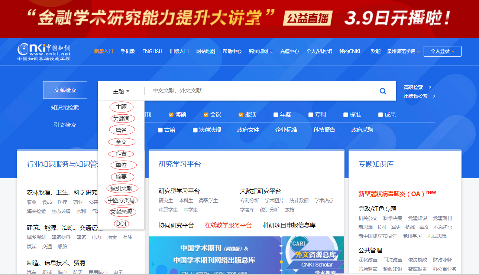Open the 个人登录 dropdown
The height and width of the screenshot is (275, 479).
442,52
